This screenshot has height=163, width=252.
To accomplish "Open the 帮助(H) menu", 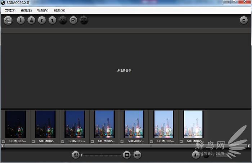I will pos(59,10).
